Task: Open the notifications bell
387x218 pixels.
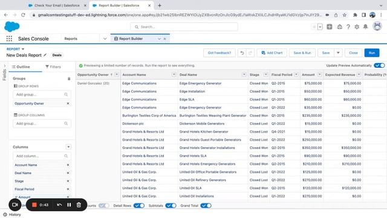Action: (365, 27)
